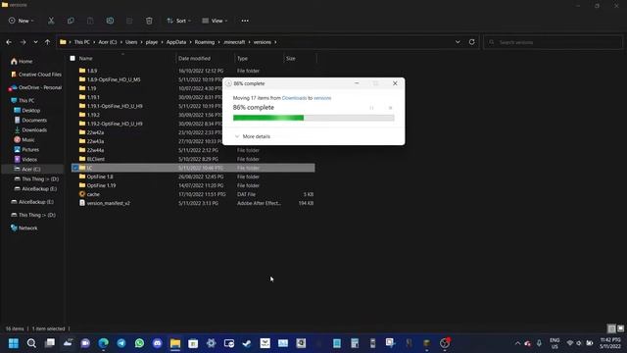Open File Explorer taskbar icon
Screen dimensions: 627x353
(175, 343)
